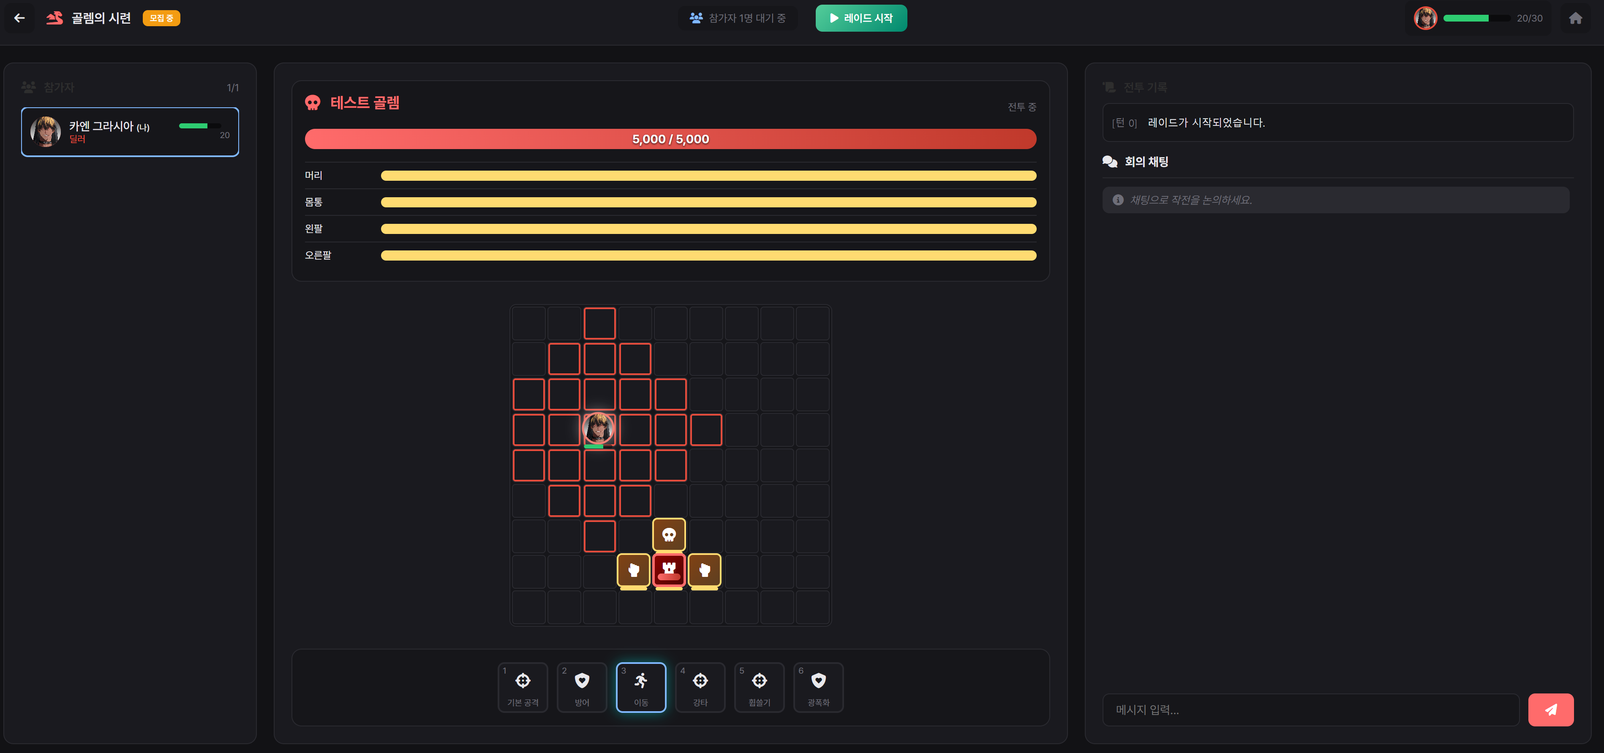
Task: Click the golem 5,000 / 5,000 health bar
Action: (670, 139)
